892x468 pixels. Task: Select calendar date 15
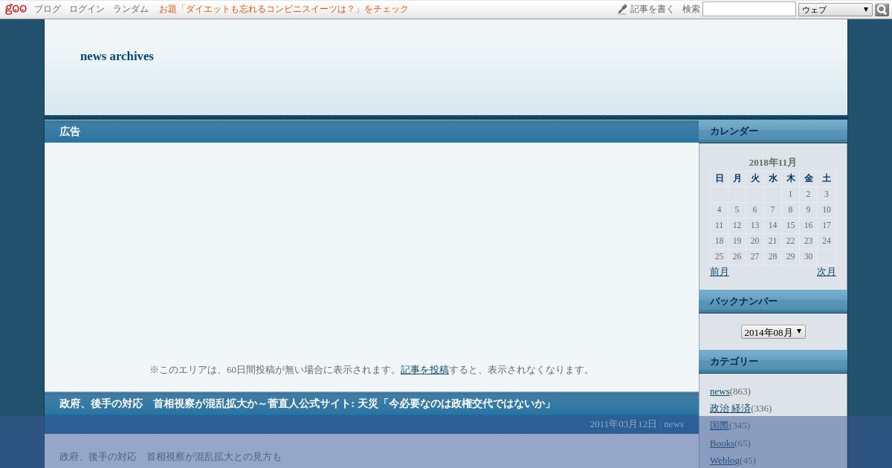(x=790, y=225)
